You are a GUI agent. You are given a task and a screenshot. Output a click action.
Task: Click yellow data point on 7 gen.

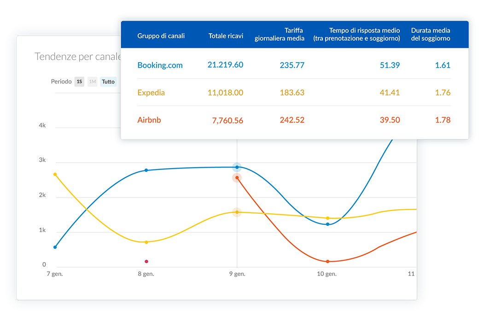55,175
